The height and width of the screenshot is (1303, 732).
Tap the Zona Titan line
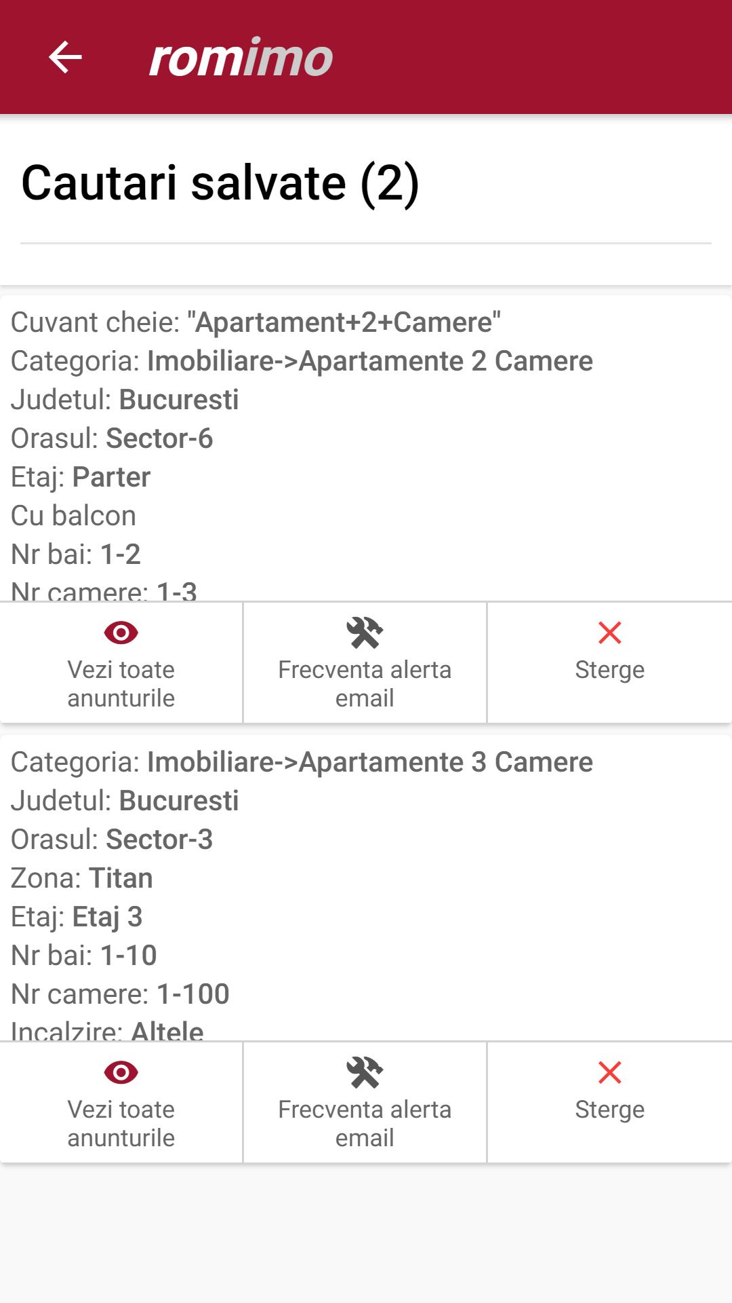tap(82, 878)
